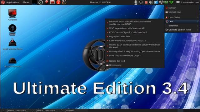The height and width of the screenshot is (112, 200).
Task: Click the date and time clock
Action: tap(100, 2)
